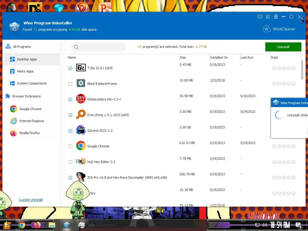Click the taskbar clock showing 10:54 AM

pos(280,225)
